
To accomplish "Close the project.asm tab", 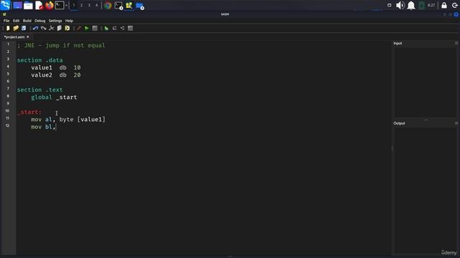I will tap(28, 37).
